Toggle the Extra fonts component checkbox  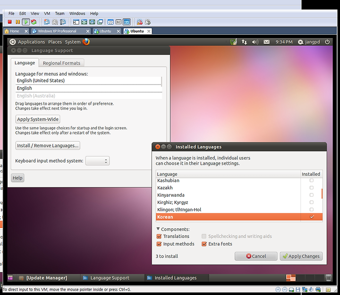[204, 244]
